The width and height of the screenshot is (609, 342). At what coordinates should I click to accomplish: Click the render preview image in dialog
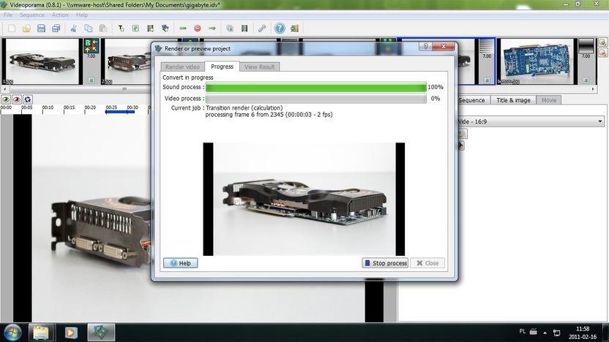tap(304, 199)
